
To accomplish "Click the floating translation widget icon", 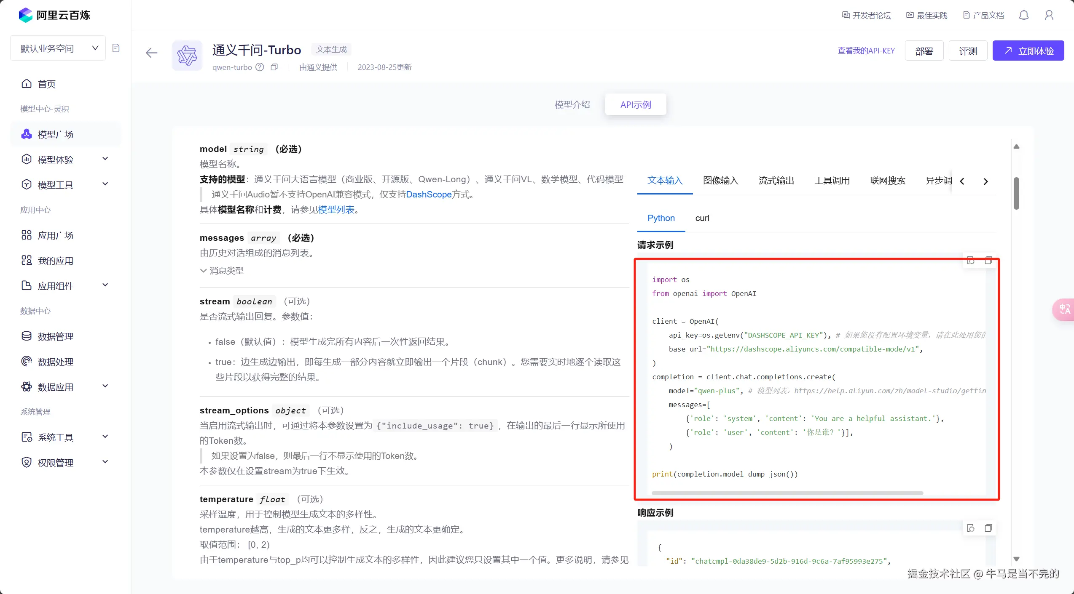I will (1064, 309).
